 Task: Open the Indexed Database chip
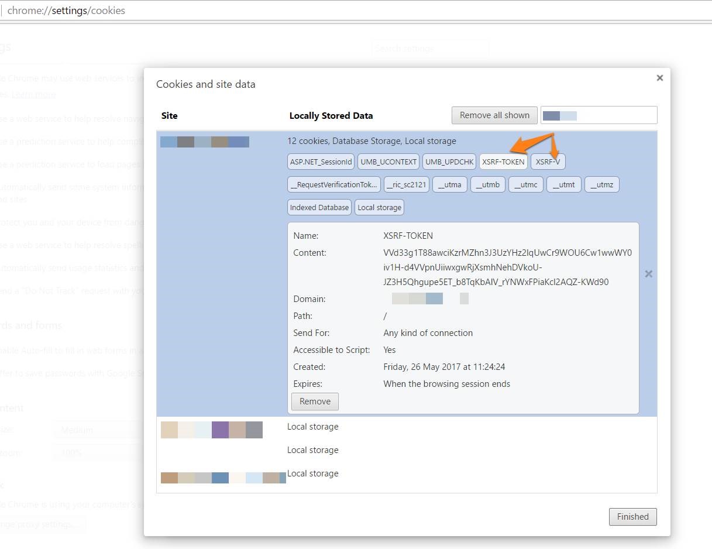[320, 207]
